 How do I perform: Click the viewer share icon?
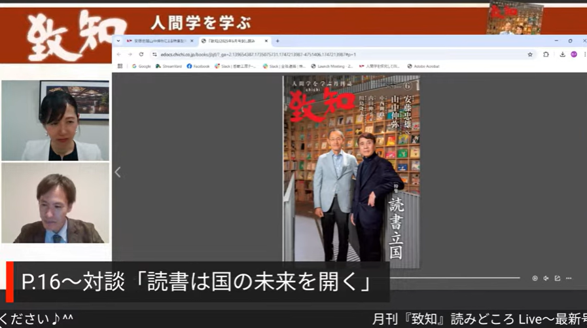(557, 278)
